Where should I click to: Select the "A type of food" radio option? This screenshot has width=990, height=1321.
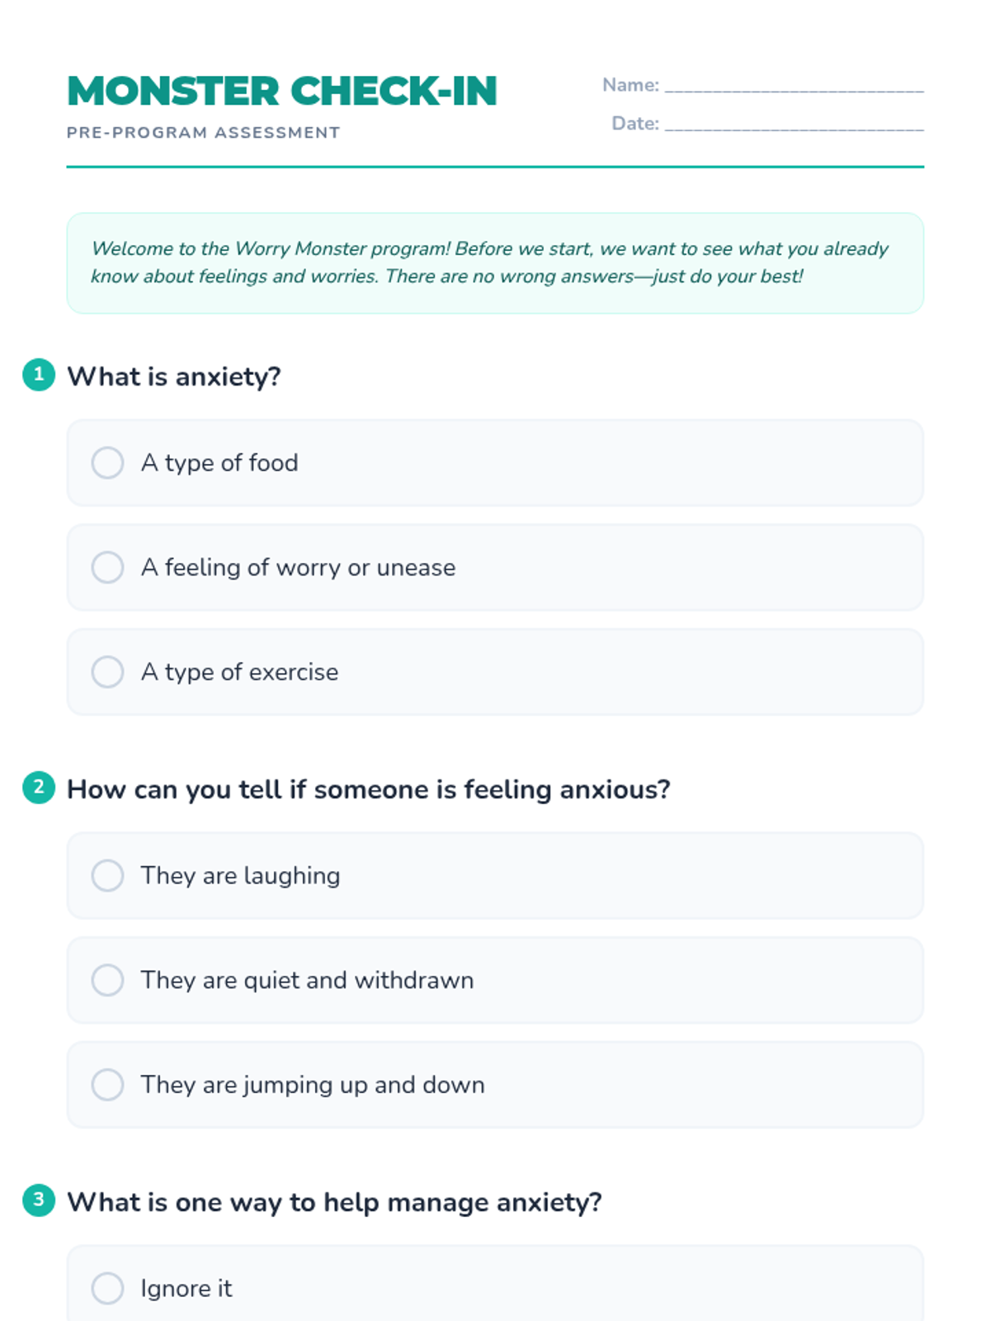click(108, 463)
